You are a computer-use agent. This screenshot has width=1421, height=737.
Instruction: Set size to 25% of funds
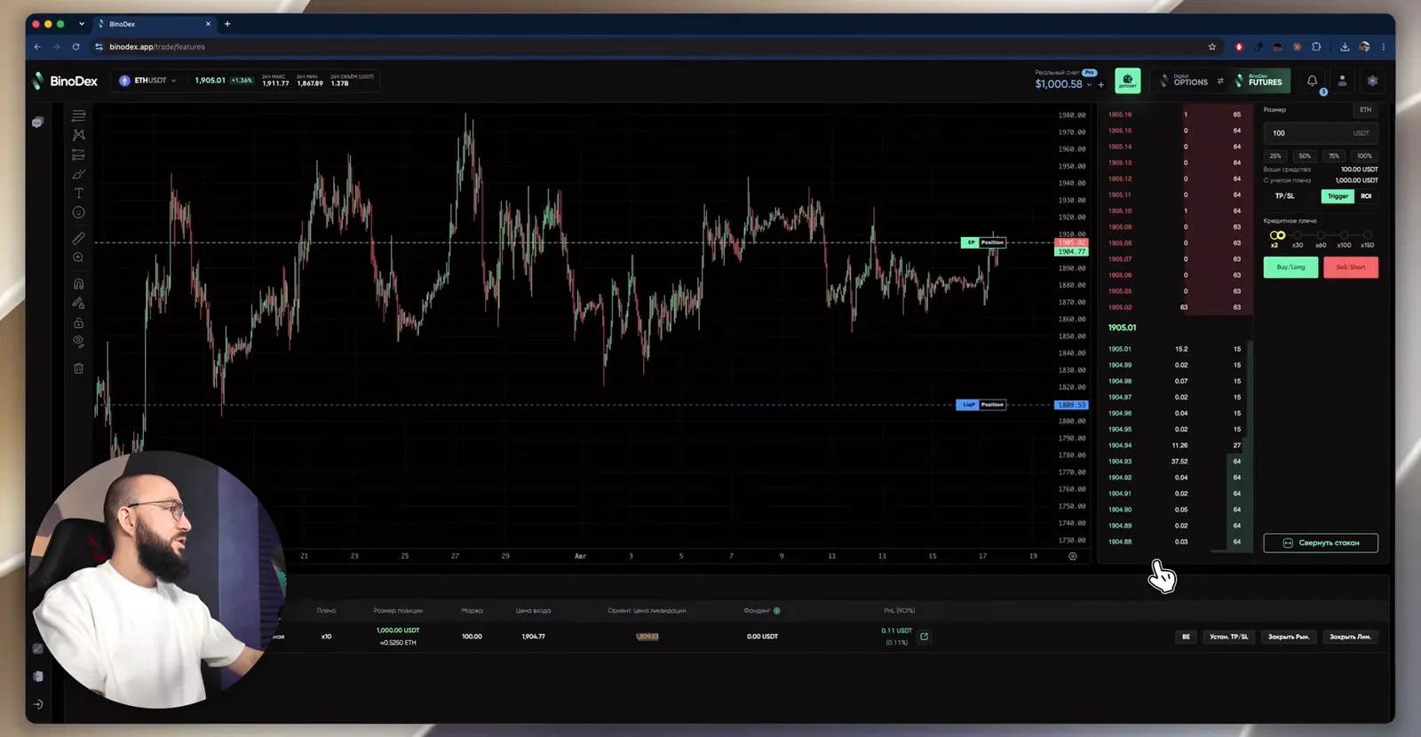[1275, 156]
